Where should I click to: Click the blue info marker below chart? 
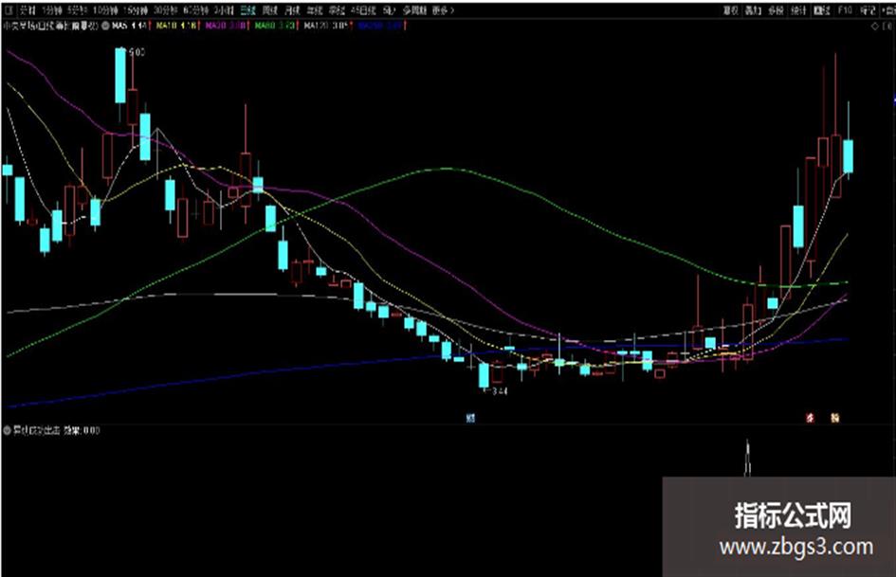pyautogui.click(x=470, y=418)
